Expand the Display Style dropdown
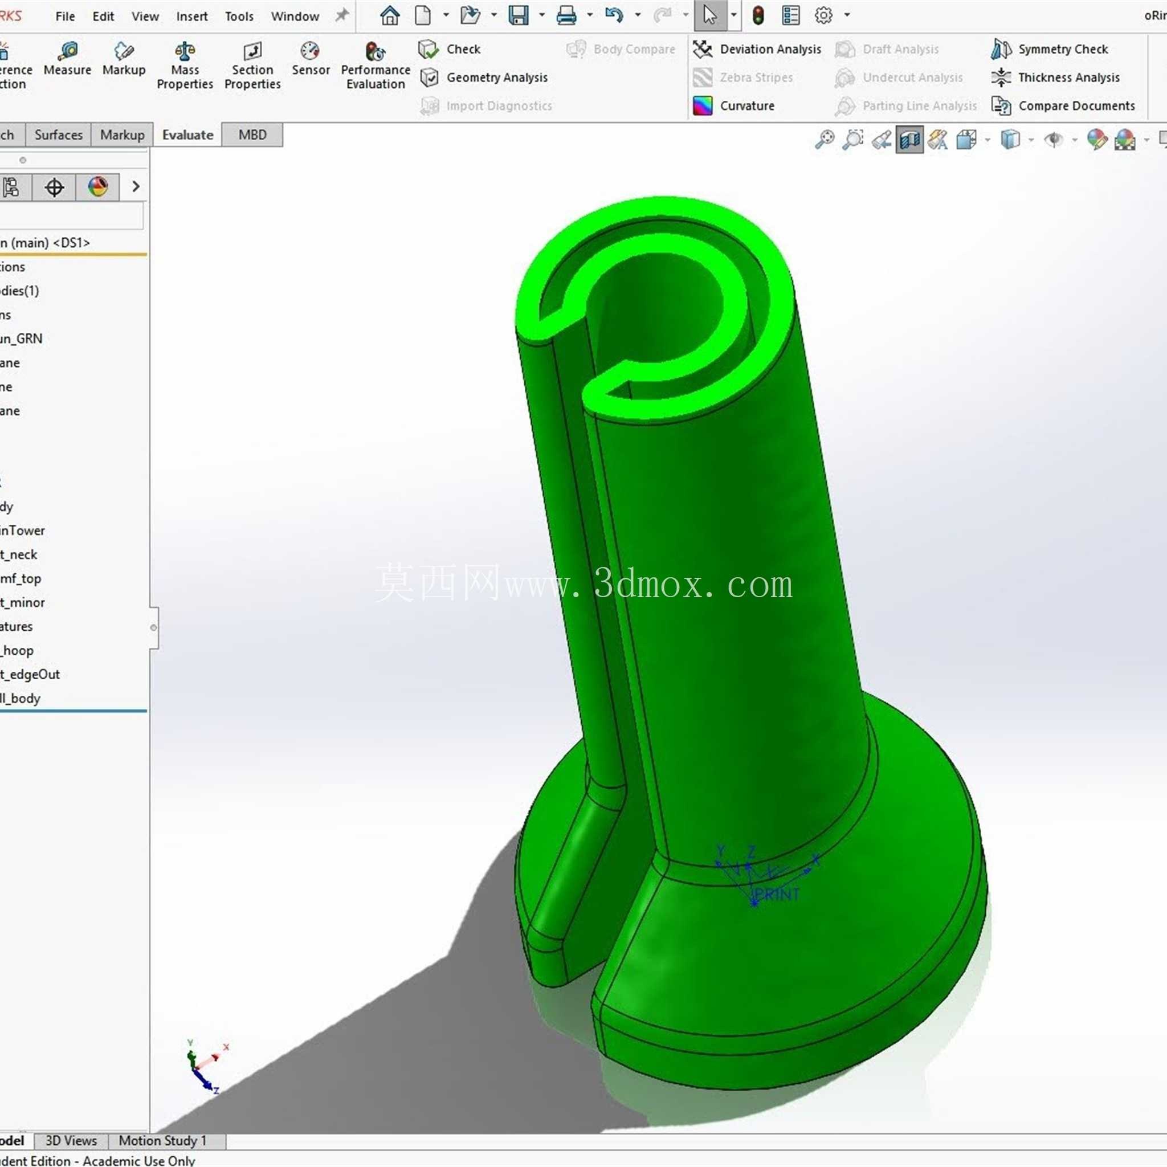The image size is (1167, 1167). [1031, 140]
